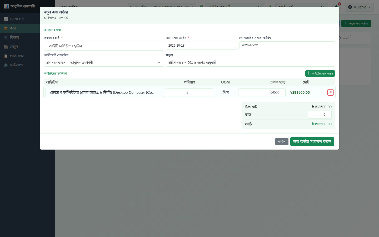The image size is (379, 237).
Task: Open the সরবরাহকারী supplier selector
Action: tap(104, 46)
